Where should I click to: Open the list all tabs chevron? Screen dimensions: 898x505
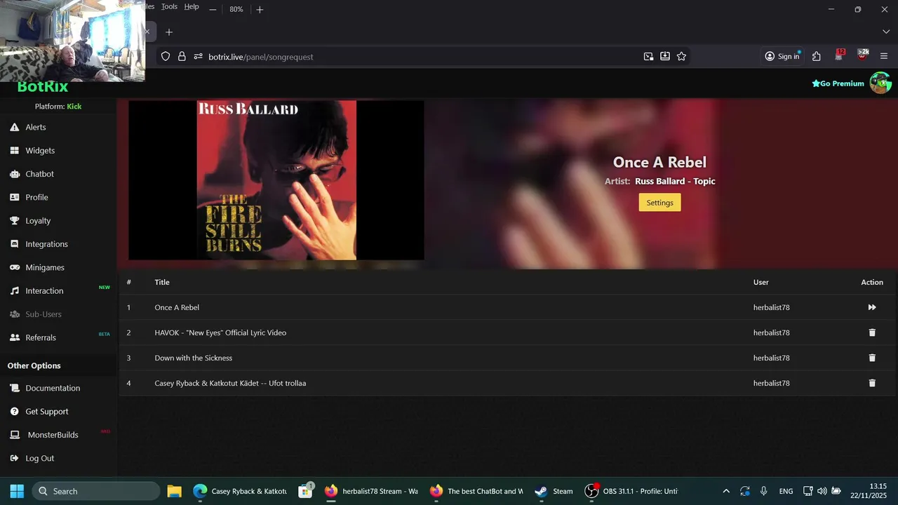(x=886, y=32)
